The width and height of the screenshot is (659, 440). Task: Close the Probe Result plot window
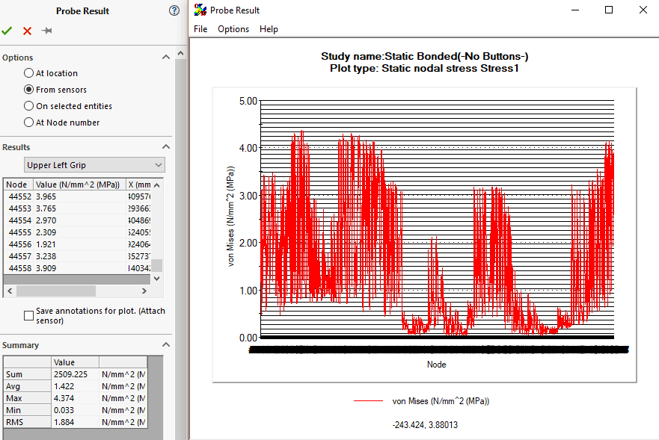(x=643, y=10)
